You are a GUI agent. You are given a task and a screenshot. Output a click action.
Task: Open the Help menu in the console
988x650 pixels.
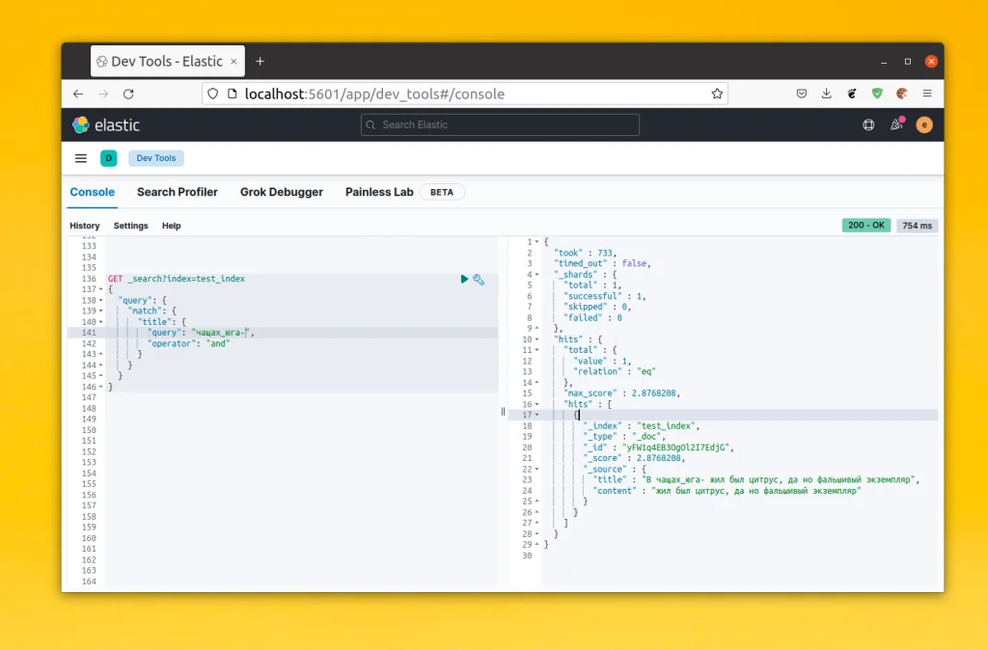coord(171,226)
